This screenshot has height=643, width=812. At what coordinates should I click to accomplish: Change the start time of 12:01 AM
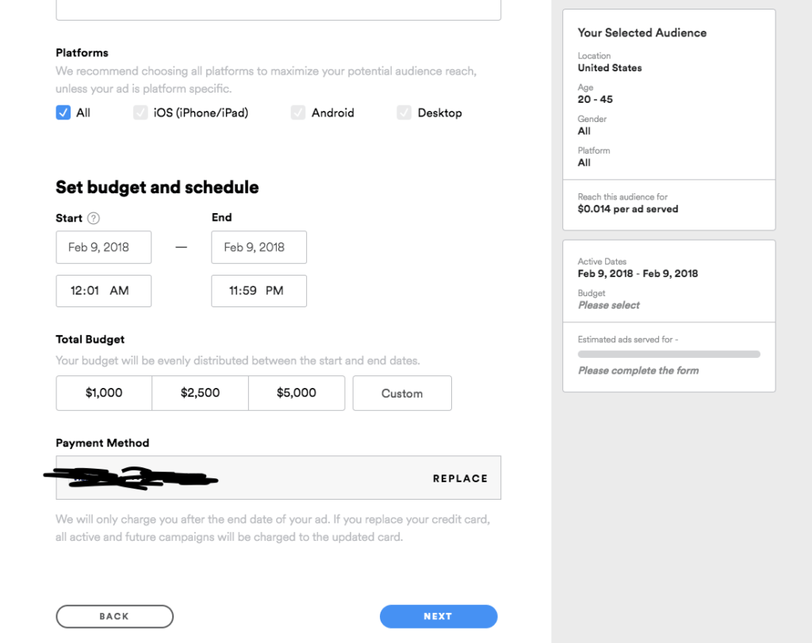(x=103, y=291)
